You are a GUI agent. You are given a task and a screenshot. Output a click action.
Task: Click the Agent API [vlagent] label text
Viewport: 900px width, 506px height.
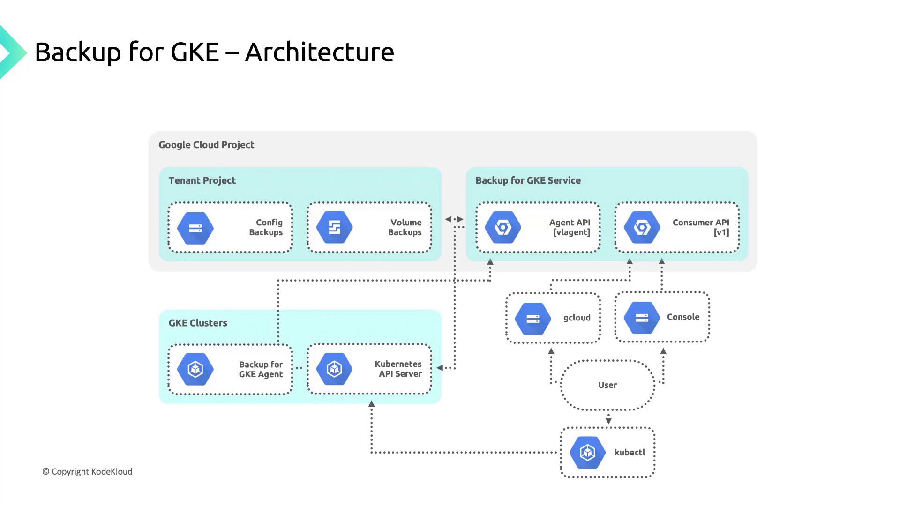pyautogui.click(x=570, y=227)
